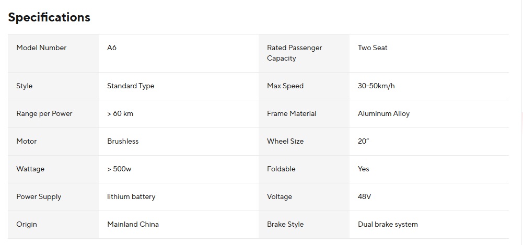Click the A6 model value
Viewport: 523px width, 245px height.
(112, 48)
